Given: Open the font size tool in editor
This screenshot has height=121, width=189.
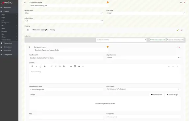Looking at the screenshot, I should pos(45,66).
